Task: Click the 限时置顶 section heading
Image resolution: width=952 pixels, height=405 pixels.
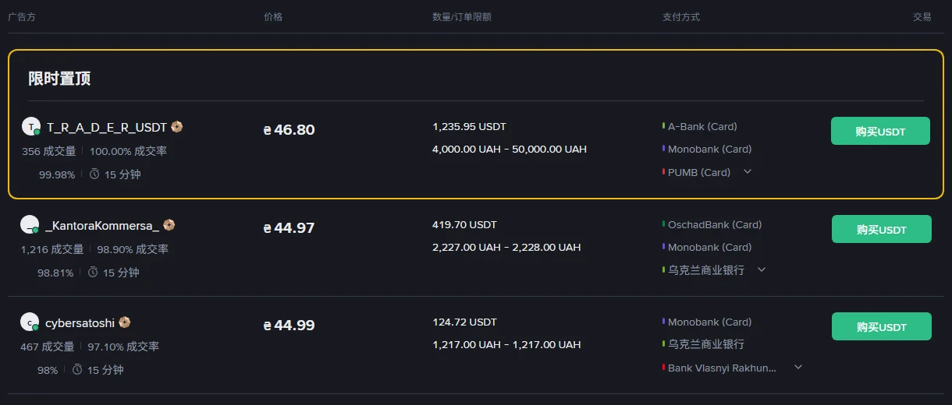Action: coord(60,78)
